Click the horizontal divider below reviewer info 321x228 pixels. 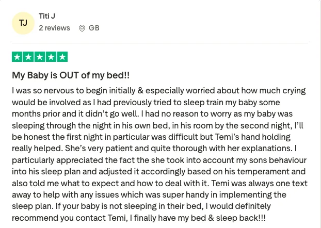click(x=160, y=43)
